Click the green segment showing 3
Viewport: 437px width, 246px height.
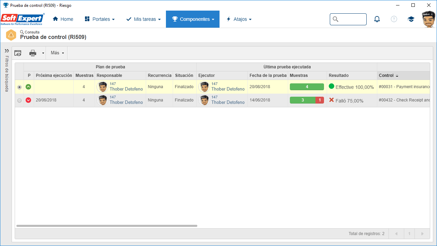click(x=302, y=100)
